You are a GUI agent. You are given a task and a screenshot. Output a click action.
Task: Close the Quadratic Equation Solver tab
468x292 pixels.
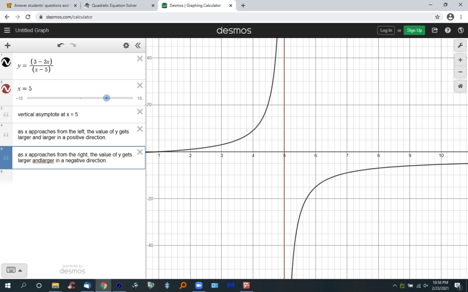(x=153, y=5)
